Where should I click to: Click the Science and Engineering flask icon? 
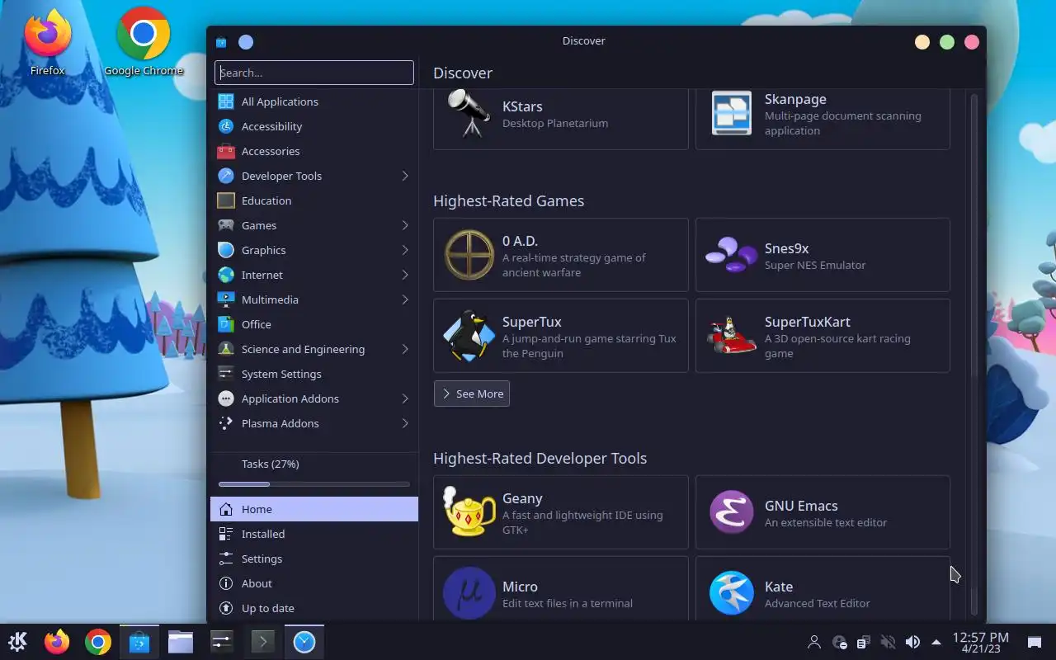226,349
